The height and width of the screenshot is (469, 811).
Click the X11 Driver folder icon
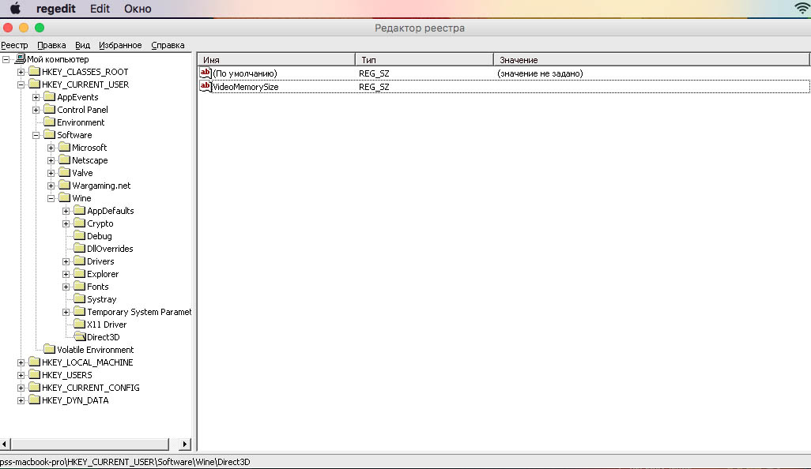click(79, 325)
